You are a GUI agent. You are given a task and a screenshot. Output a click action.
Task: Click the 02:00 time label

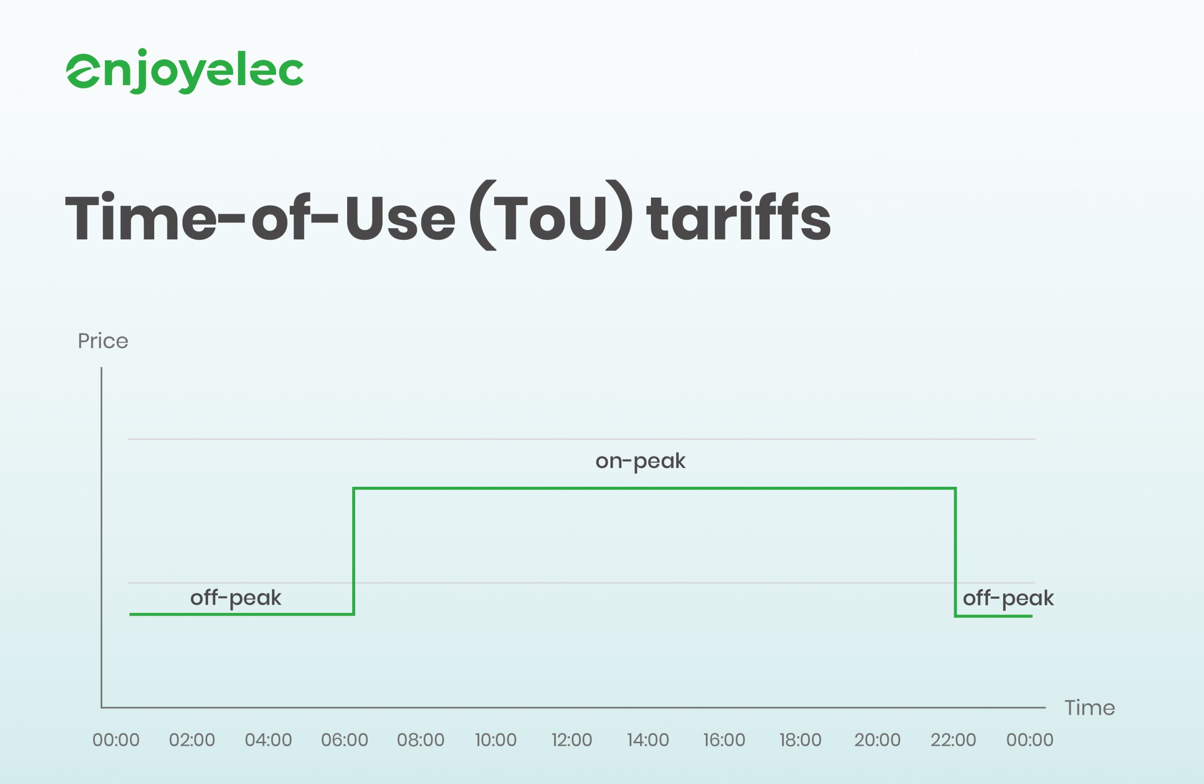[192, 740]
